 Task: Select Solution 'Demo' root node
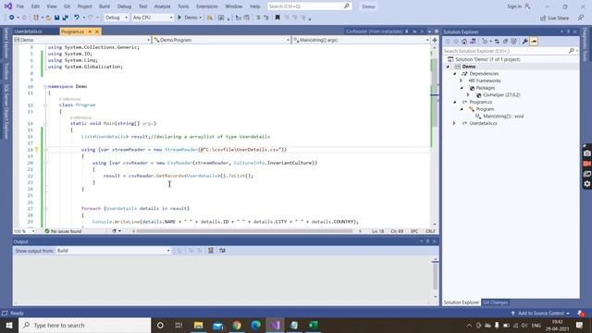tap(487, 59)
